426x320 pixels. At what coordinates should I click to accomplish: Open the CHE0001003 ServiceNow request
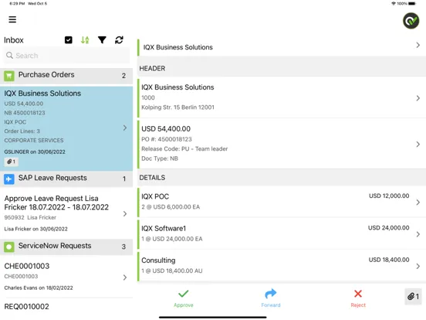[x=66, y=277]
